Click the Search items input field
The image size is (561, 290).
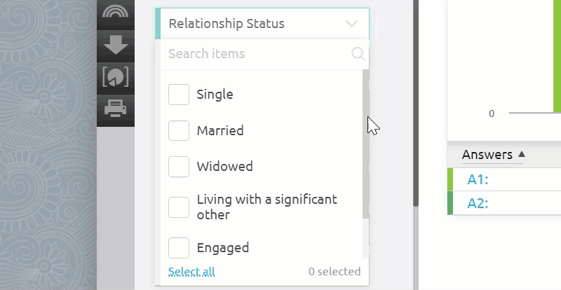(x=257, y=54)
